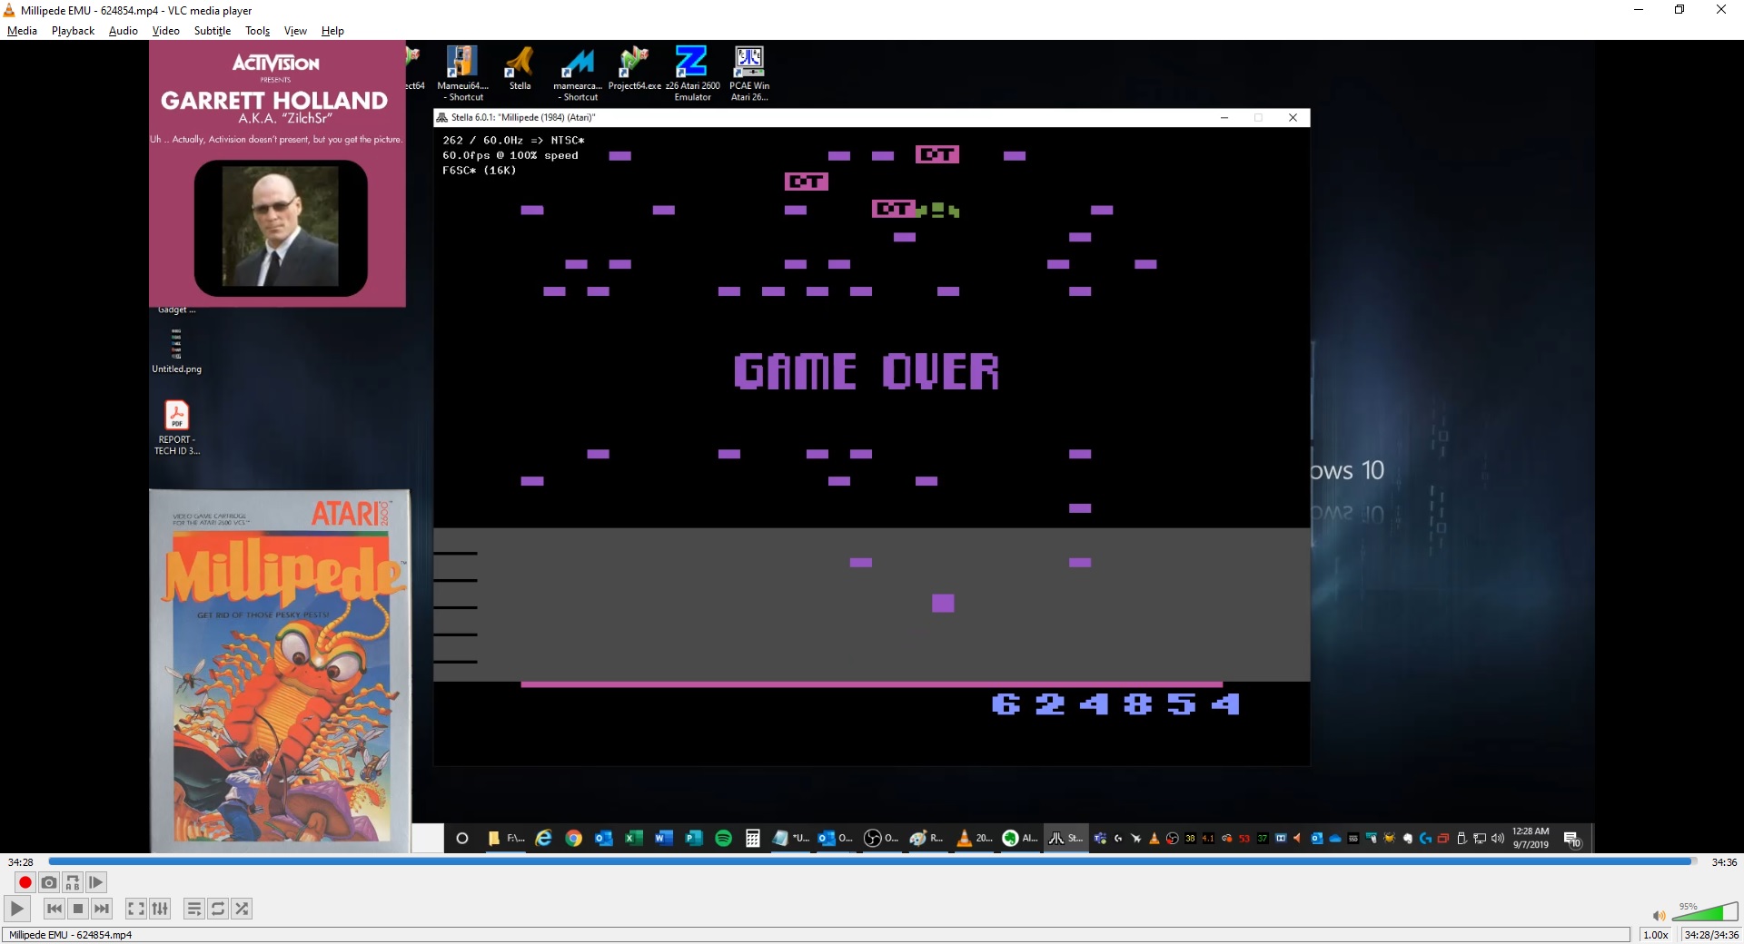1744x944 pixels.
Task: Toggle the red Record button
Action: click(x=25, y=882)
